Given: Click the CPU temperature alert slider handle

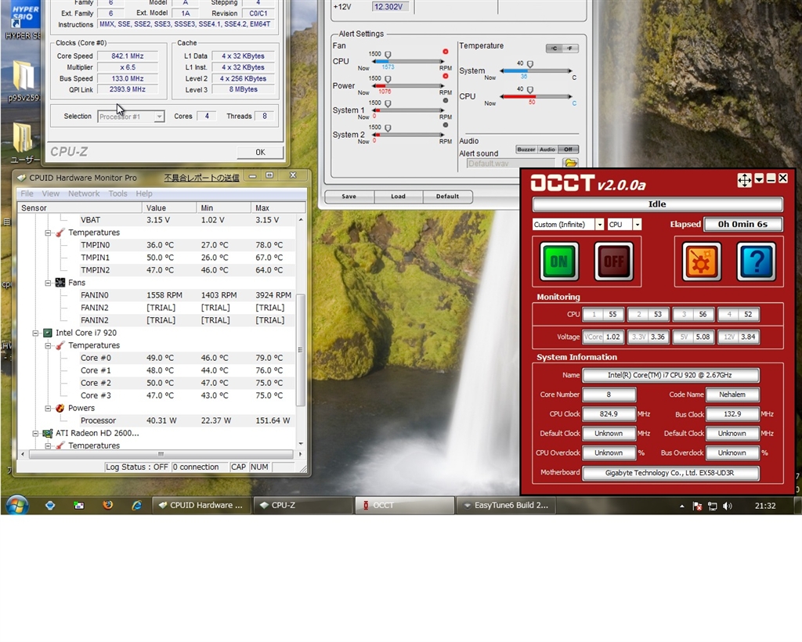Looking at the screenshot, I should (x=530, y=88).
